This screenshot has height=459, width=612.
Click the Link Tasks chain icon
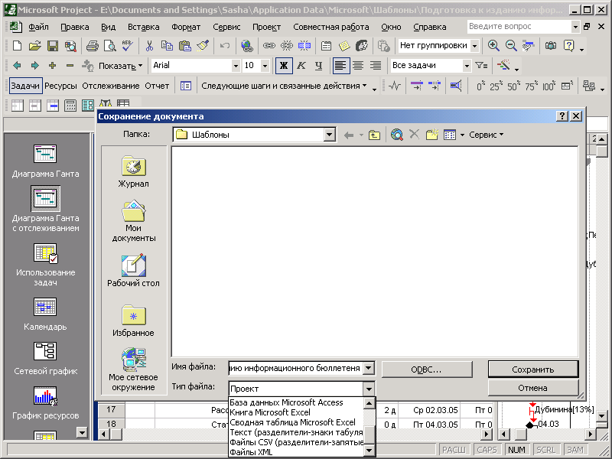click(269, 46)
